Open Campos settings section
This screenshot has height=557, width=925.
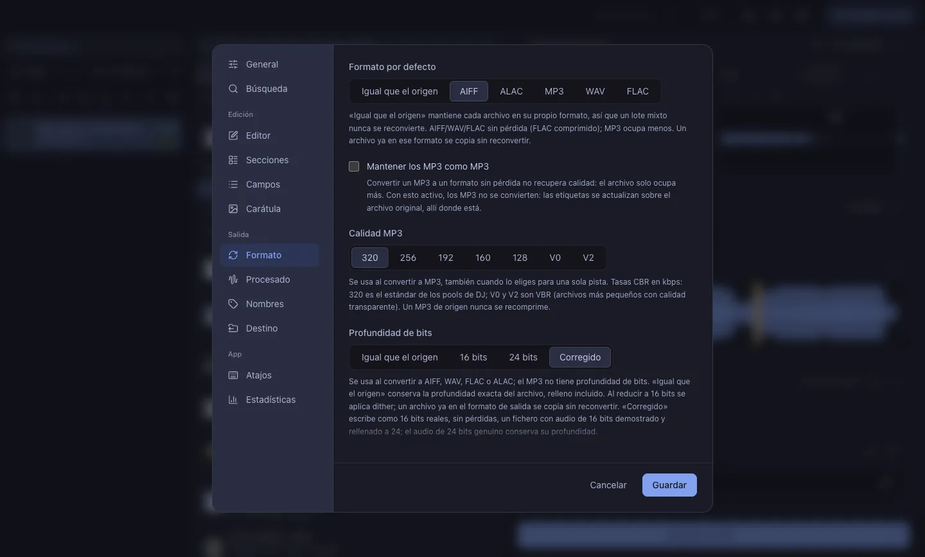coord(270,184)
